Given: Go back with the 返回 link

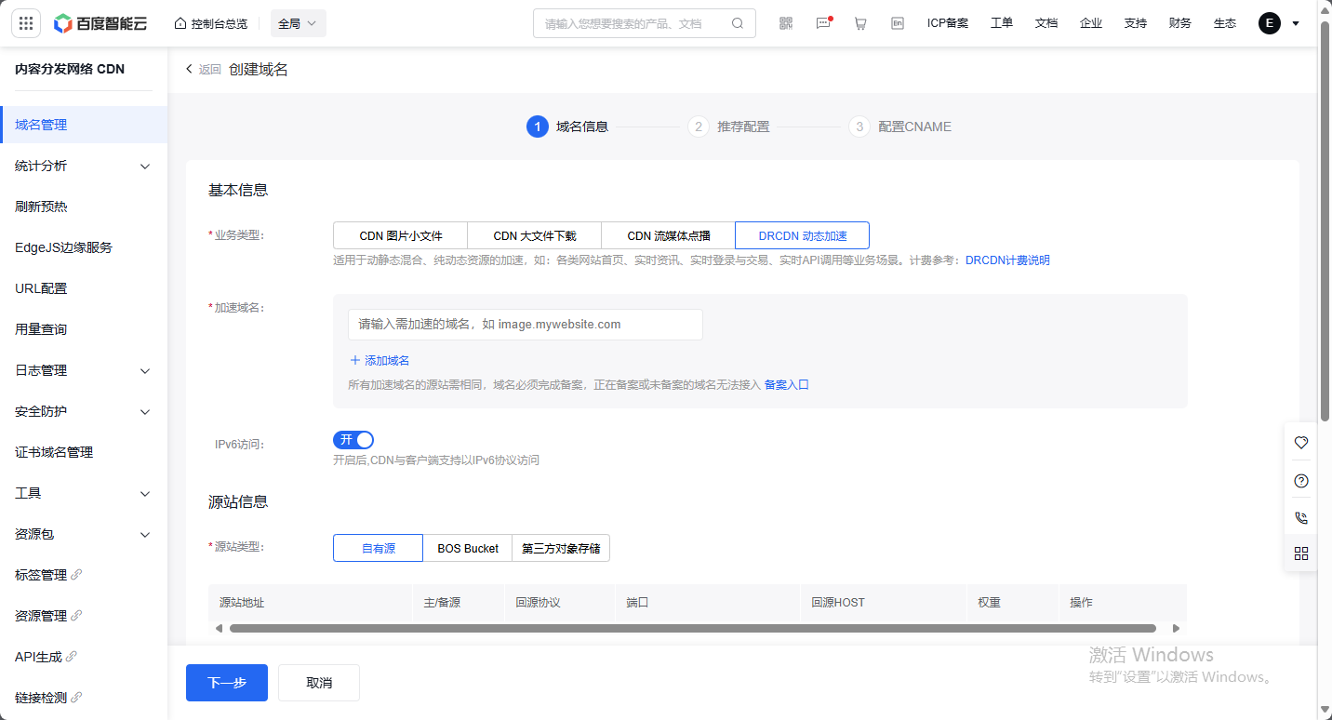Looking at the screenshot, I should coord(204,70).
